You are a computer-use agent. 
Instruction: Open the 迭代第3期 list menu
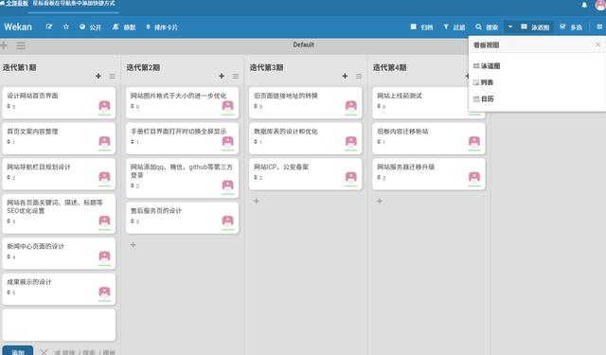coord(359,76)
